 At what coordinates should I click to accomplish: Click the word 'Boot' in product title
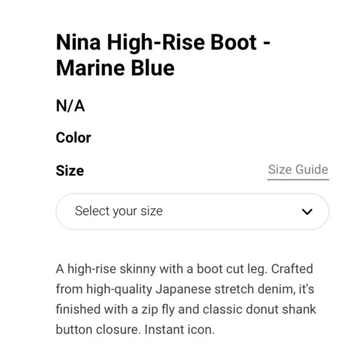[x=233, y=42]
